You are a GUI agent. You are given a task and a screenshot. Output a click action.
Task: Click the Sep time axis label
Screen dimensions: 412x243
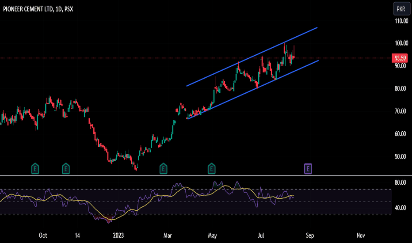click(310, 235)
